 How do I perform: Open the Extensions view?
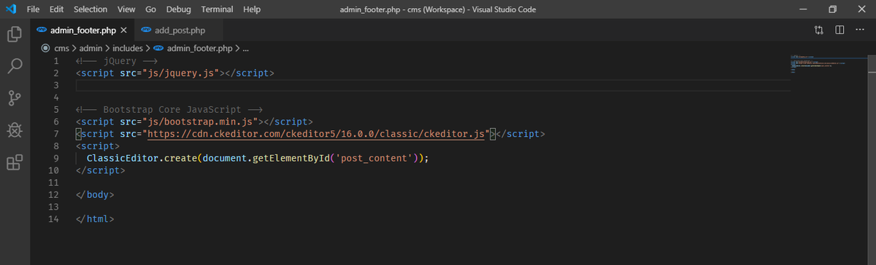click(15, 162)
